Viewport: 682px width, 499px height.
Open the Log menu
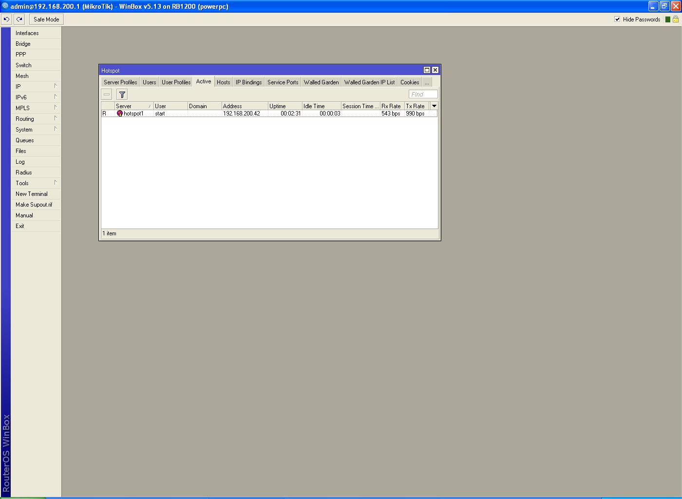[x=36, y=162]
